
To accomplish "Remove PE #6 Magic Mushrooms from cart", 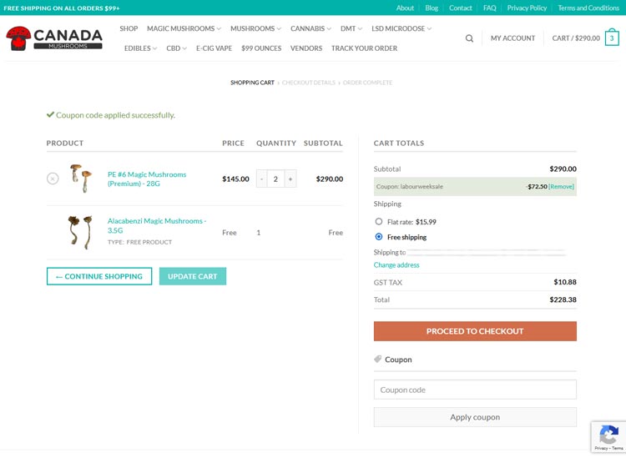I will click(x=53, y=179).
